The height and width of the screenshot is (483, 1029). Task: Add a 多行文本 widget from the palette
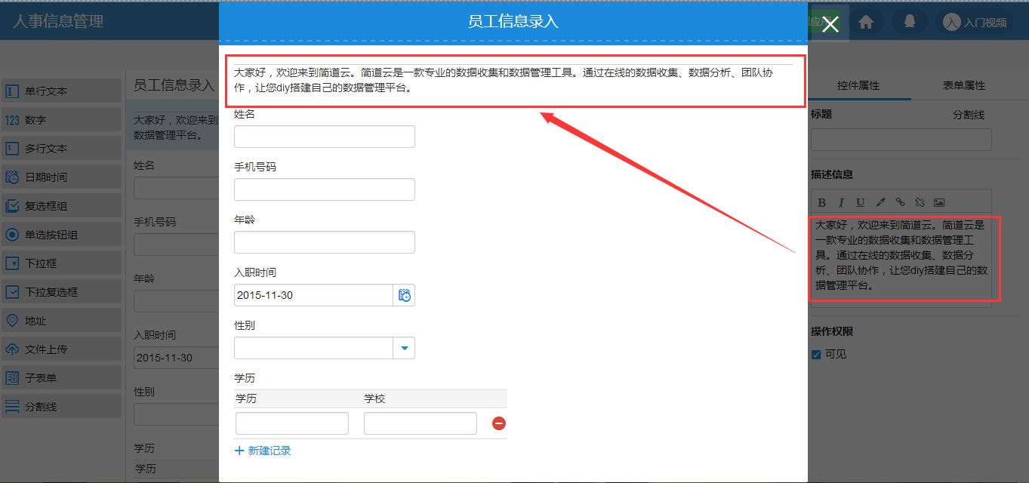pos(61,149)
